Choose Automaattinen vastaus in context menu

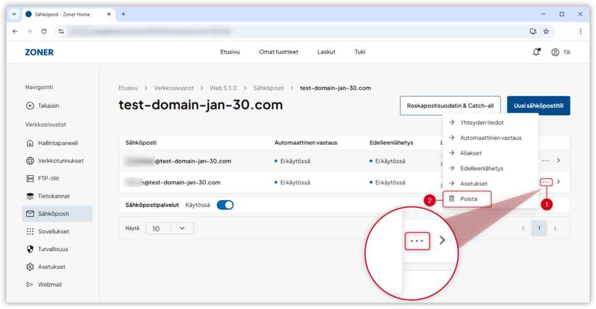[x=490, y=138]
